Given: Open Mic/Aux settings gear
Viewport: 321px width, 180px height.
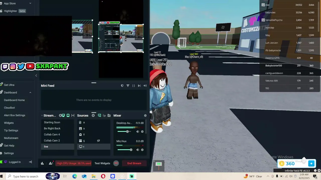Looking at the screenshot, I should pos(142,150).
